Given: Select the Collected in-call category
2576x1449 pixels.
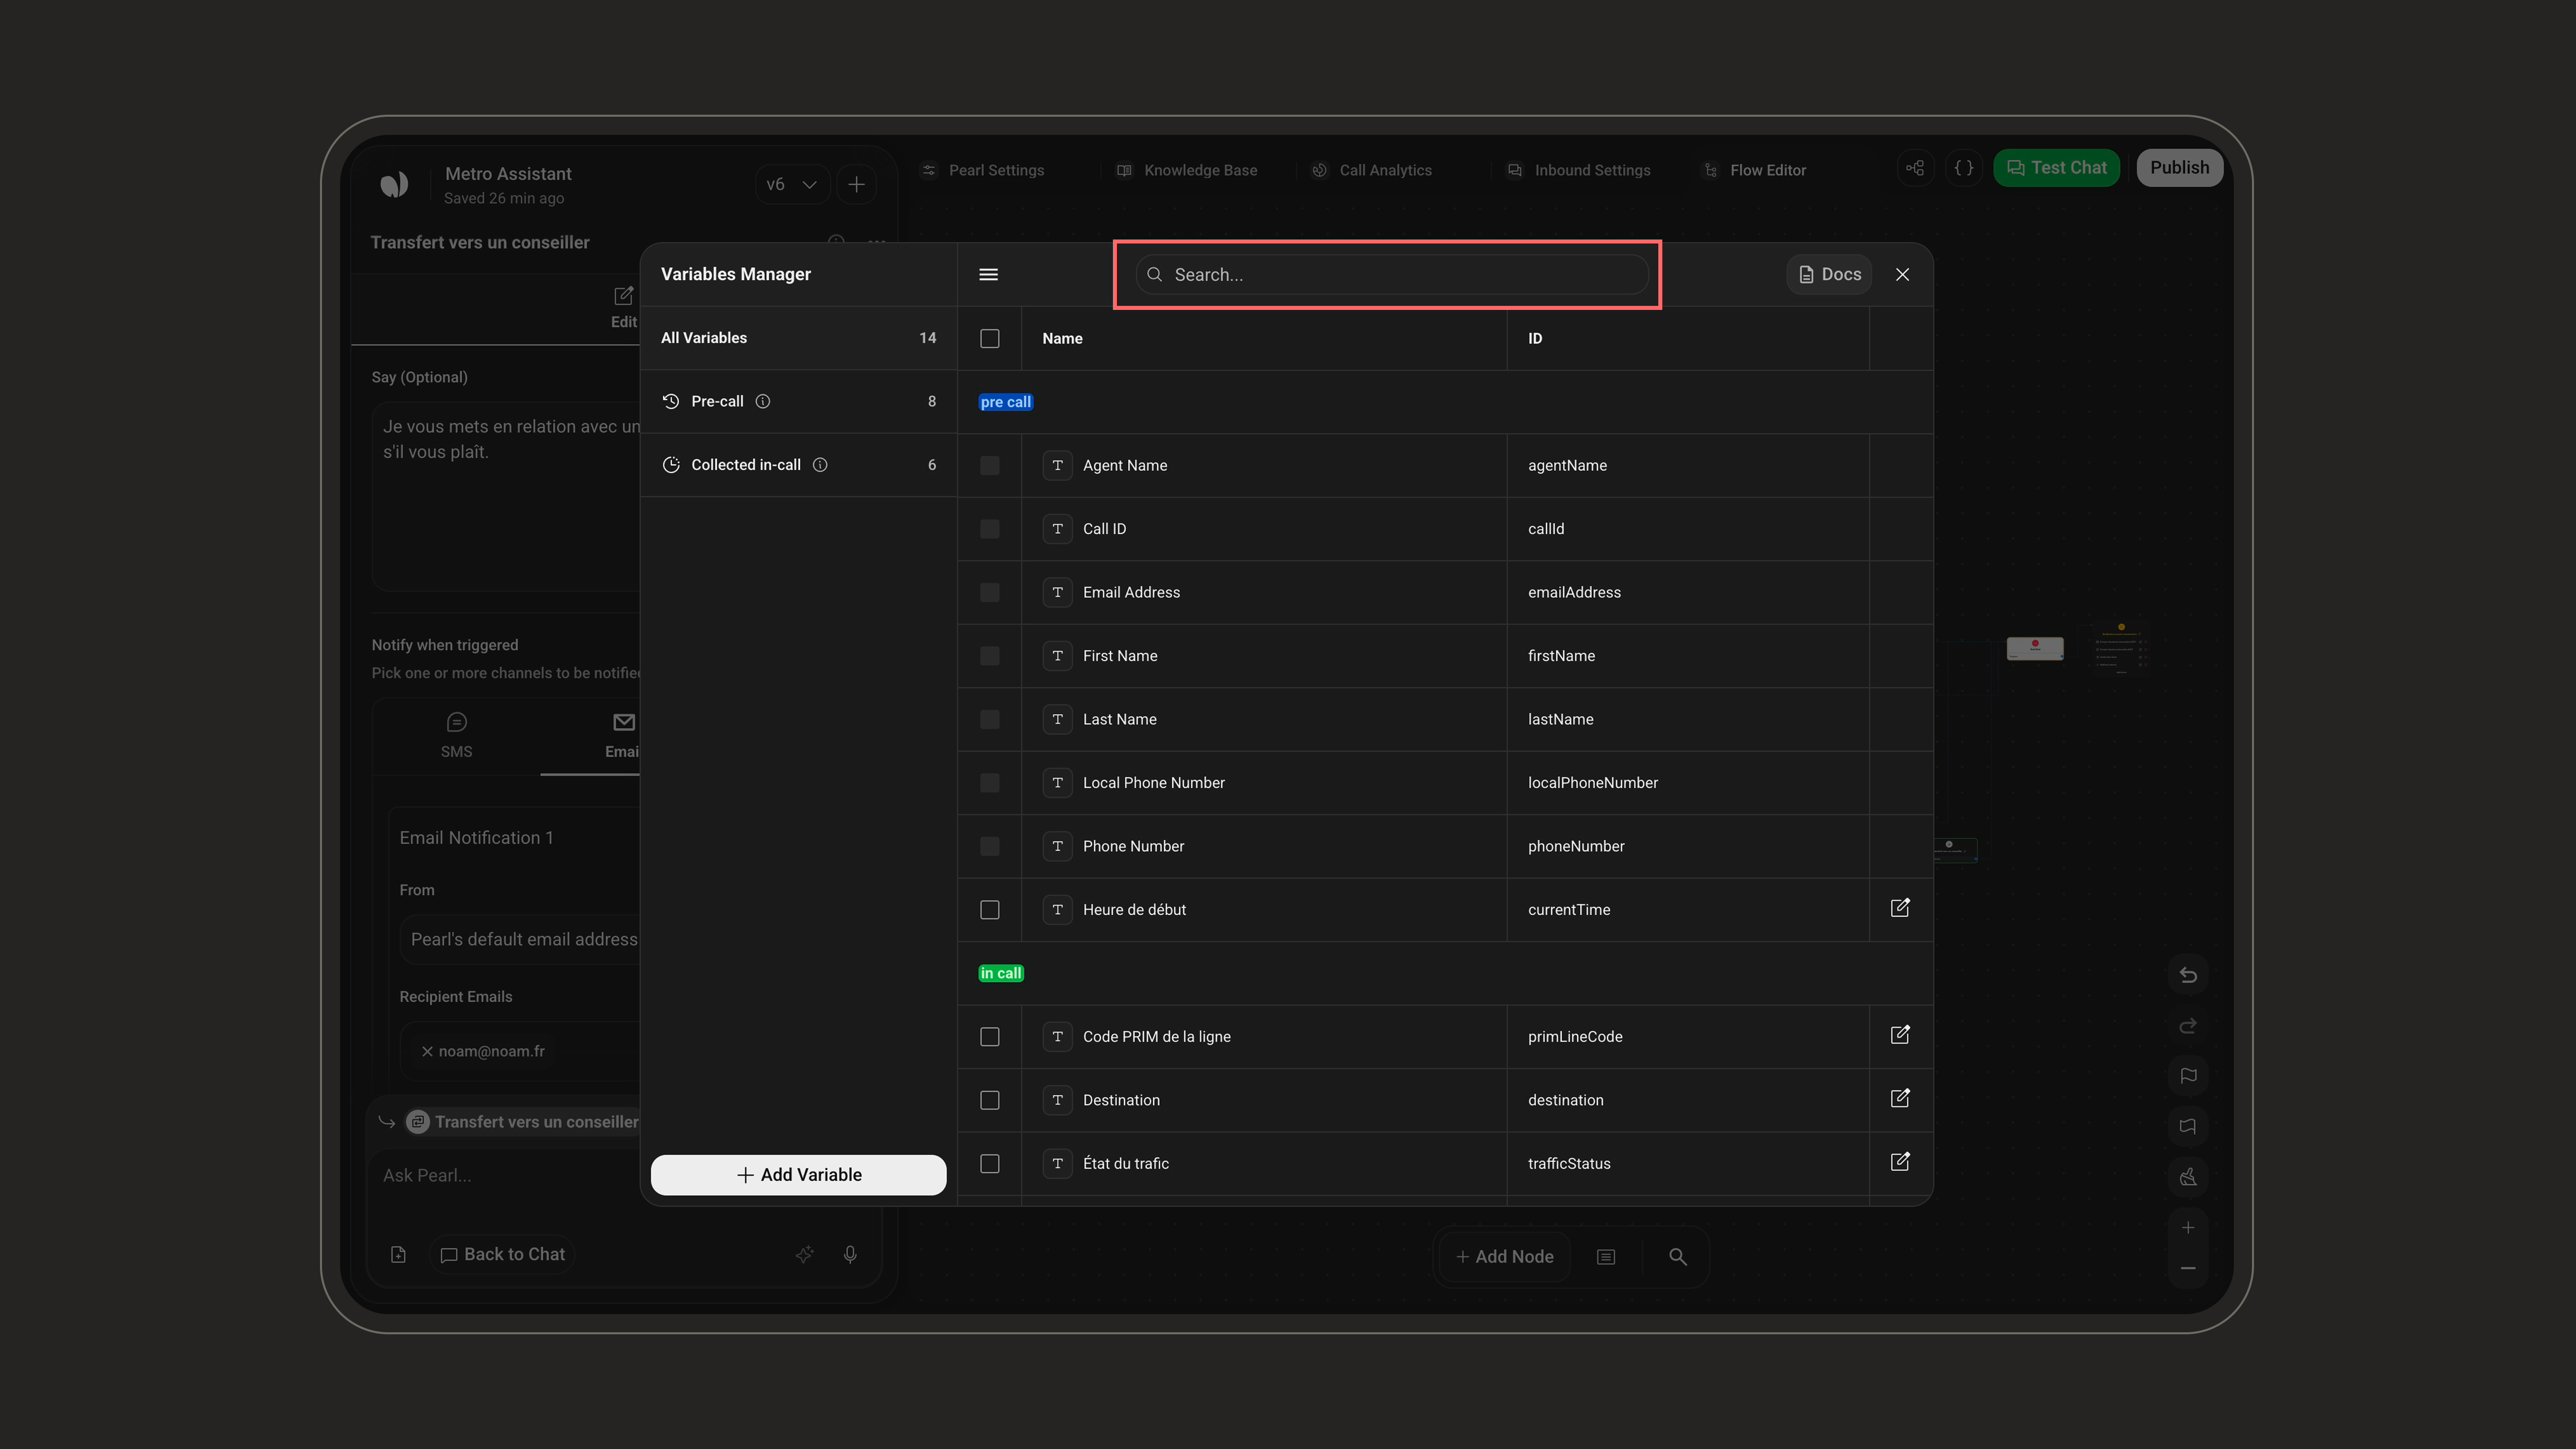Looking at the screenshot, I should point(798,465).
